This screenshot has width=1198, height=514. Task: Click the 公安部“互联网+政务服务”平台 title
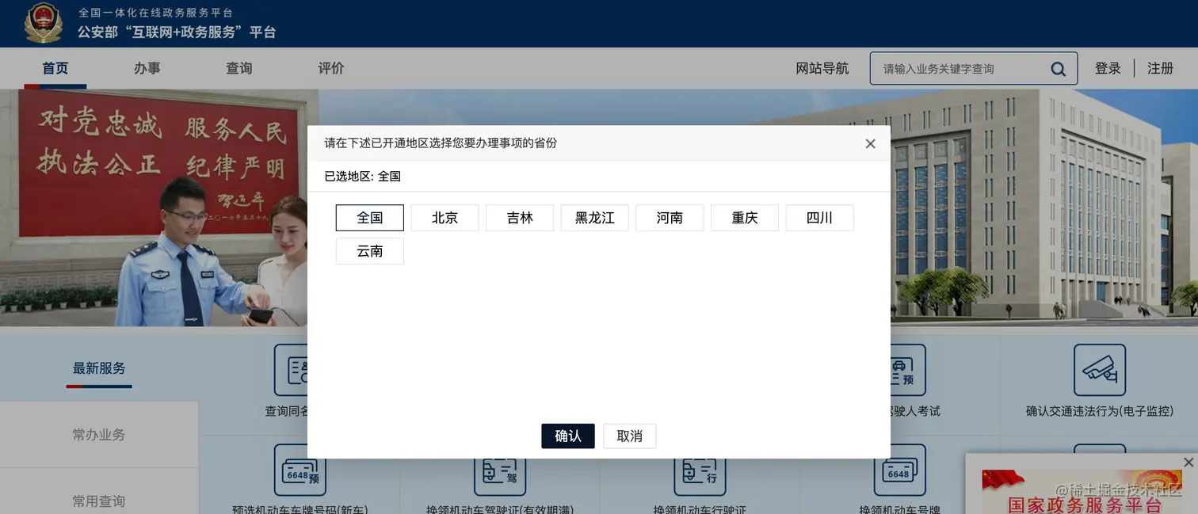click(176, 32)
